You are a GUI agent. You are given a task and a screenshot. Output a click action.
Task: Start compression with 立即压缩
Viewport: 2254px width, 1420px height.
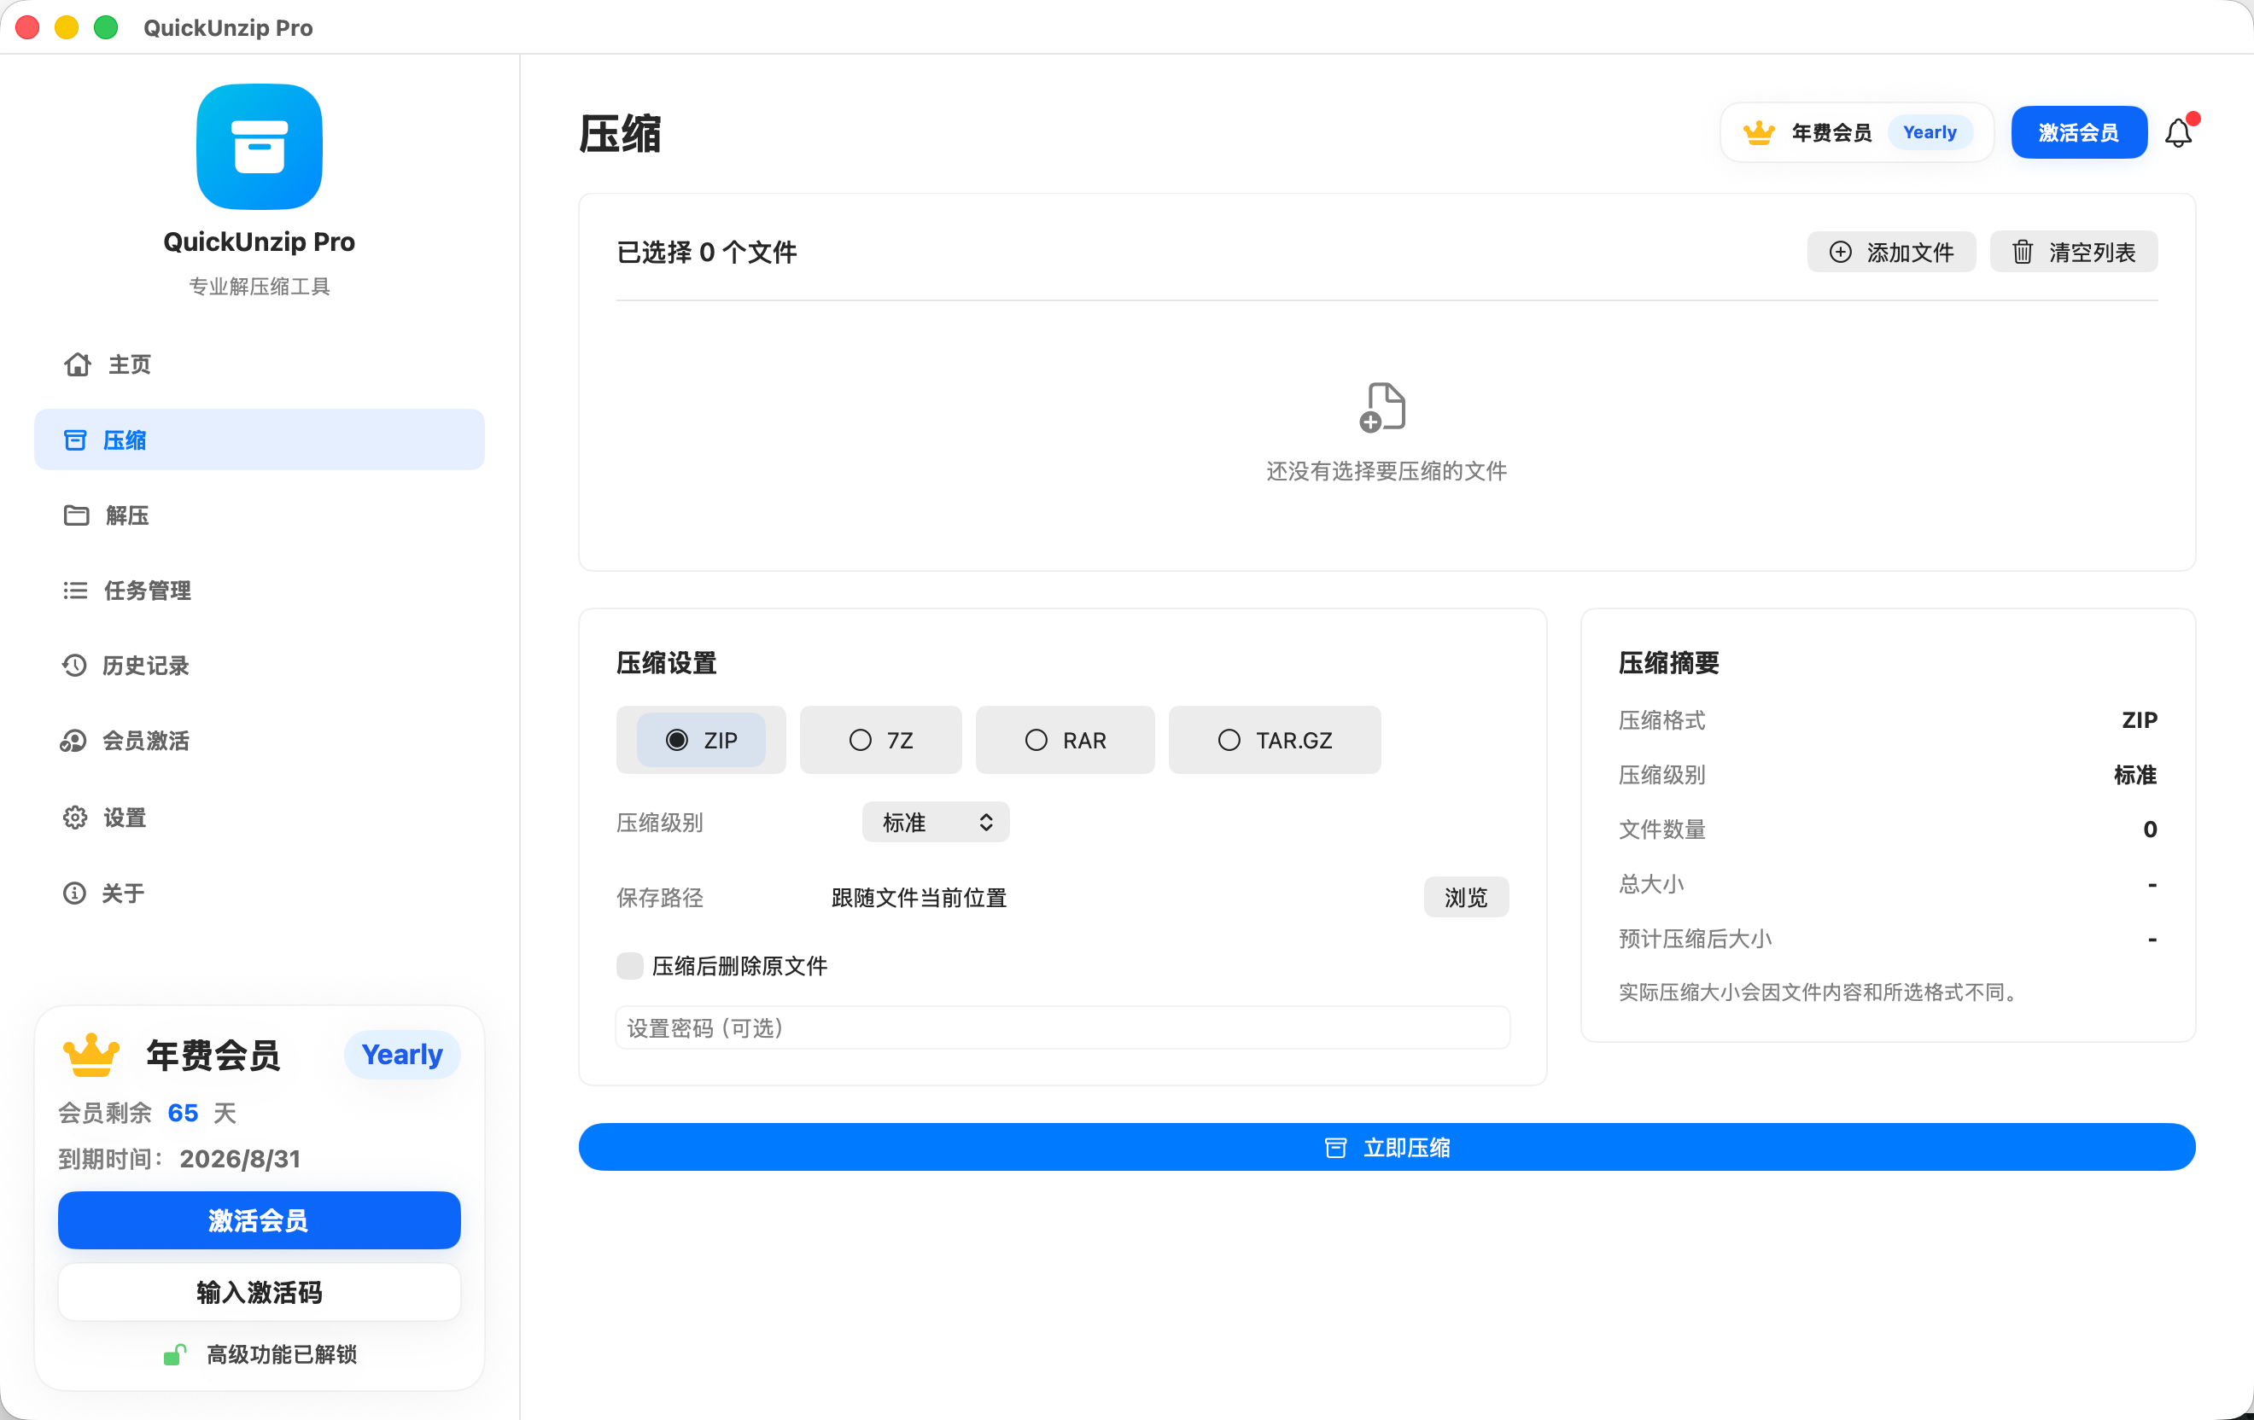(x=1387, y=1148)
